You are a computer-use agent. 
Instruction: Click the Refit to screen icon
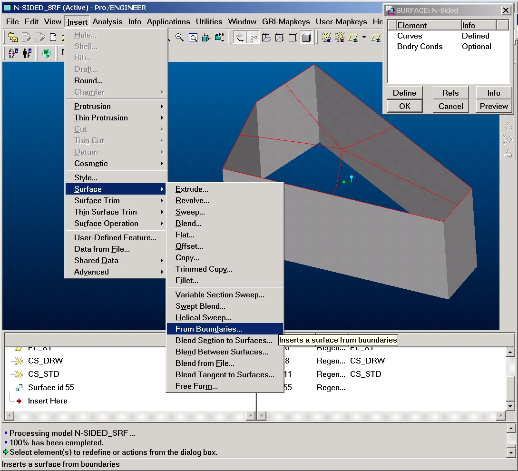[x=193, y=38]
